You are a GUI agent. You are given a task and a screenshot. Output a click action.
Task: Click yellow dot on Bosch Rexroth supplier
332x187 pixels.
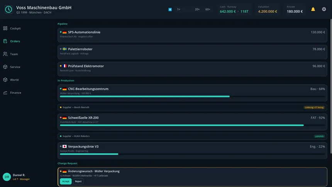[x=61, y=107]
